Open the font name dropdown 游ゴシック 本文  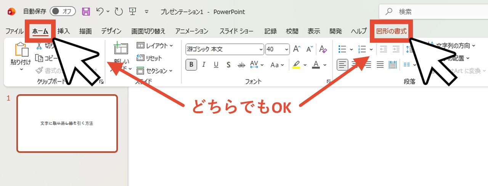(261, 49)
